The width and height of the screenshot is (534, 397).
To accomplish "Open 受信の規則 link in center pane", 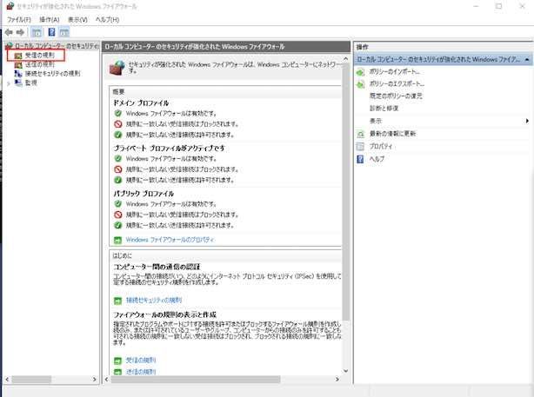I will pos(141,360).
